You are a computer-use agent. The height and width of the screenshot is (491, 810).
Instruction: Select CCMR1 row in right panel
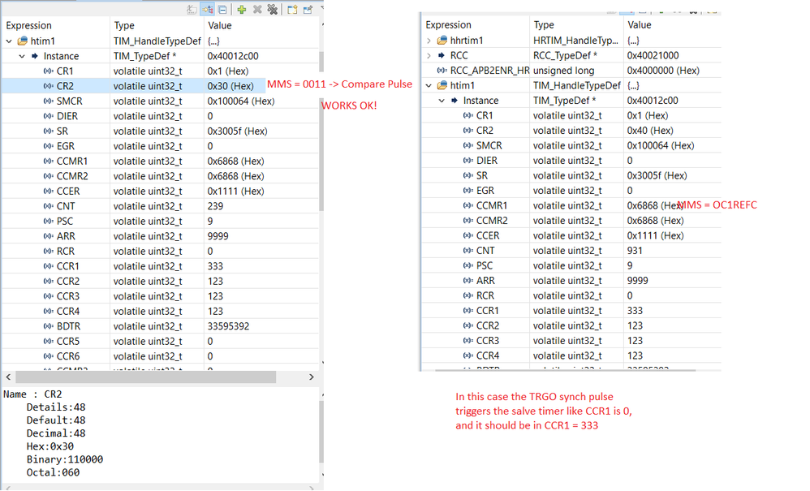click(571, 205)
